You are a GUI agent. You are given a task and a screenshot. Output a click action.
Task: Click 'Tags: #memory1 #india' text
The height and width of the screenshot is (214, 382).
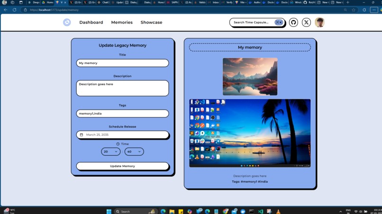point(250,182)
